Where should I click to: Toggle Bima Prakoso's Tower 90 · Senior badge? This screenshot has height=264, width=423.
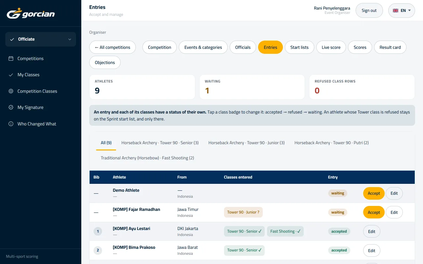(244, 250)
